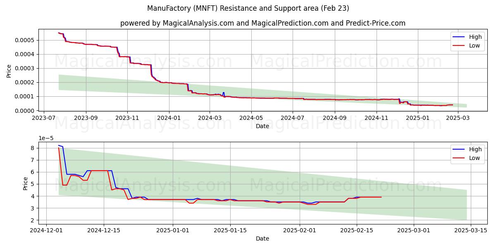496x248 pixels.
Task: Click the '4' y-axis tick in the bottom chart
Action: coord(33,196)
